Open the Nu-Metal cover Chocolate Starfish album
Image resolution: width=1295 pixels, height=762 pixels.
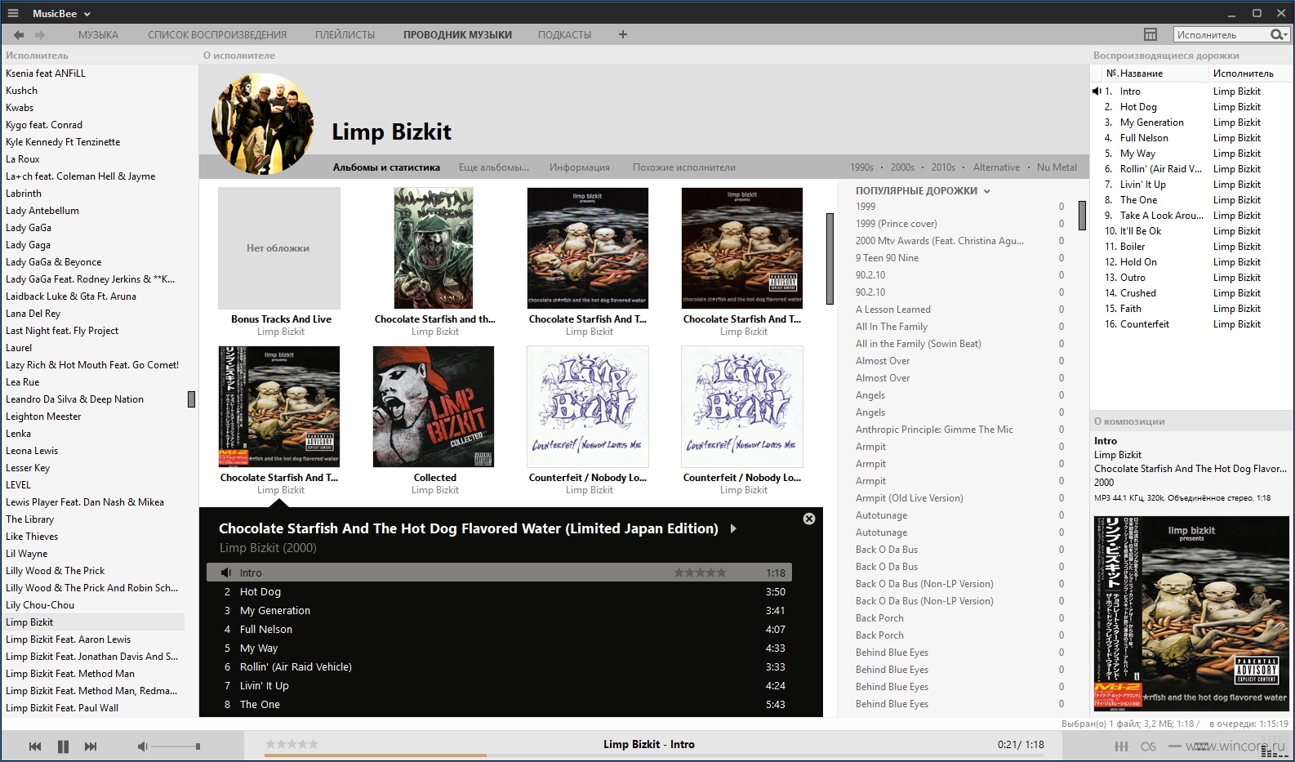(x=434, y=248)
